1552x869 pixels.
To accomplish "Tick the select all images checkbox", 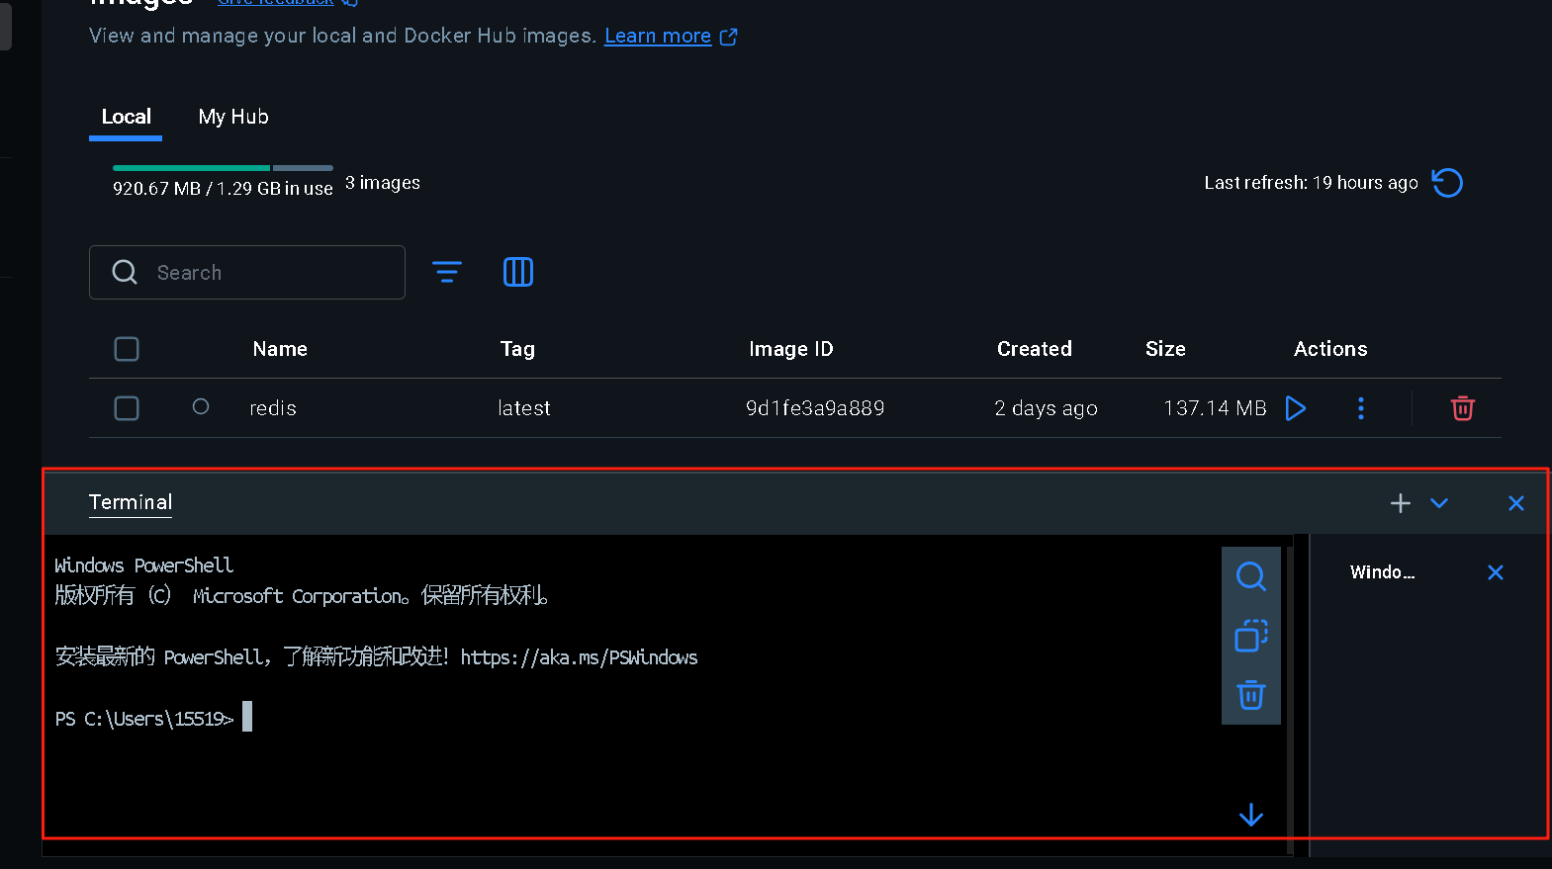I will 127,349.
